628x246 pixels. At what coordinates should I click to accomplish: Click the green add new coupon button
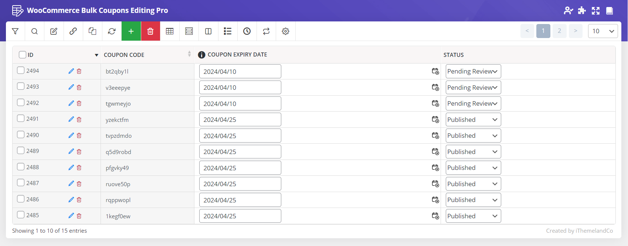coord(131,31)
